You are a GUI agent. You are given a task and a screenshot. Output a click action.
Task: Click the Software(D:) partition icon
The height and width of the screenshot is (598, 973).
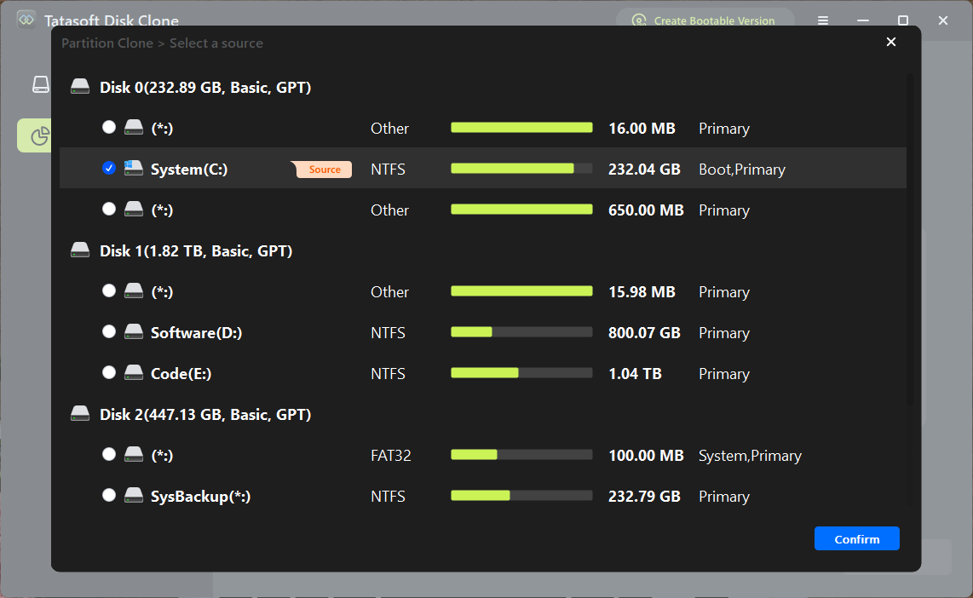134,331
